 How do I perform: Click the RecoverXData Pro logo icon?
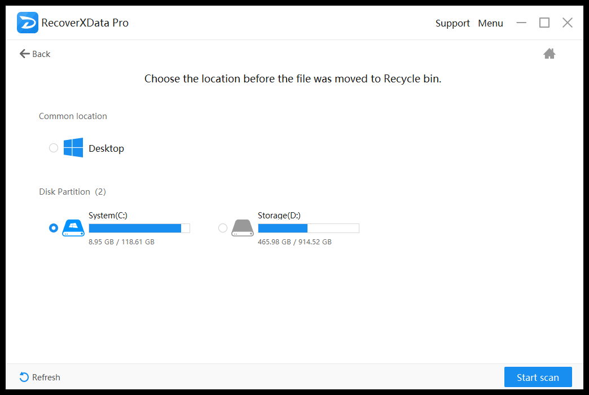[28, 23]
